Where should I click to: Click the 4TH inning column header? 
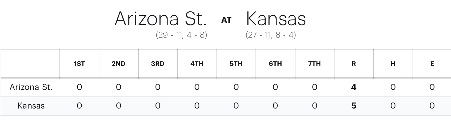tap(197, 64)
